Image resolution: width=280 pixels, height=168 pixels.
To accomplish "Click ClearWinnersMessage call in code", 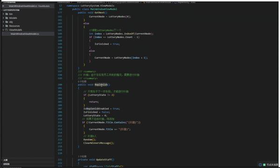I will pyautogui.click(x=98, y=143).
